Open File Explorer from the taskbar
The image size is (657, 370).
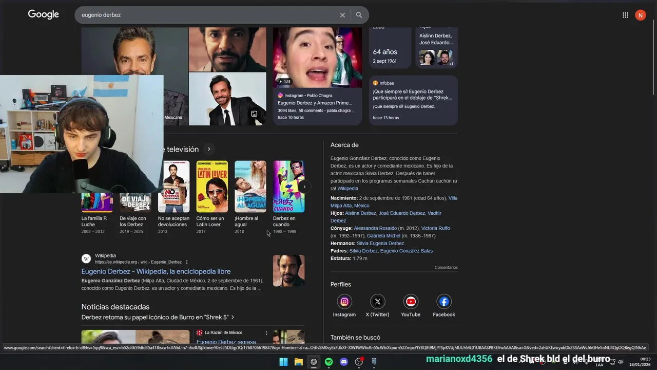click(298, 362)
